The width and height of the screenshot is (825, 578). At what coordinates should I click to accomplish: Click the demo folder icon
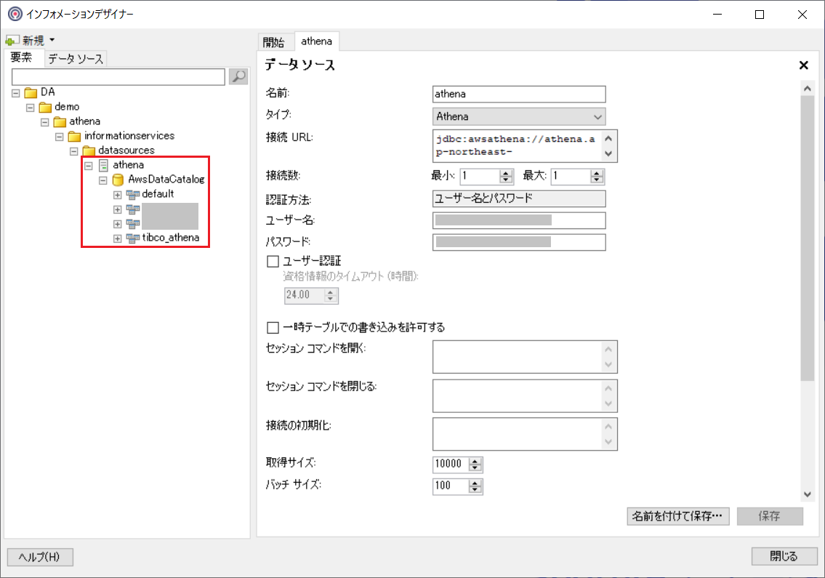coord(45,108)
